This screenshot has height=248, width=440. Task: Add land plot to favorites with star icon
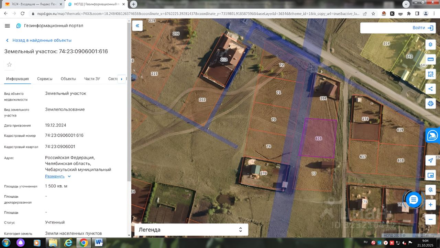[9, 64]
